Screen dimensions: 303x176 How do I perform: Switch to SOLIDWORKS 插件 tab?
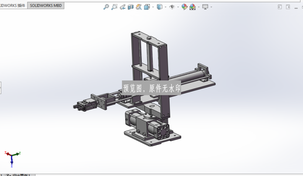(13, 6)
